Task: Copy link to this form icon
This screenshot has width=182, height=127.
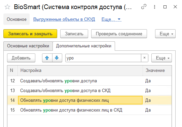Action: pyautogui.click(x=144, y=7)
